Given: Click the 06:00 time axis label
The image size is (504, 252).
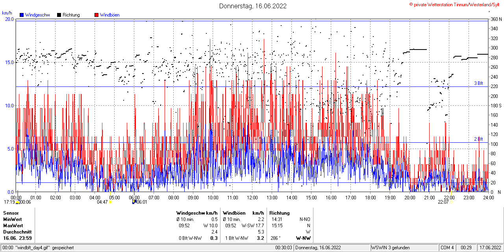Looking at the screenshot, I should [134, 197].
